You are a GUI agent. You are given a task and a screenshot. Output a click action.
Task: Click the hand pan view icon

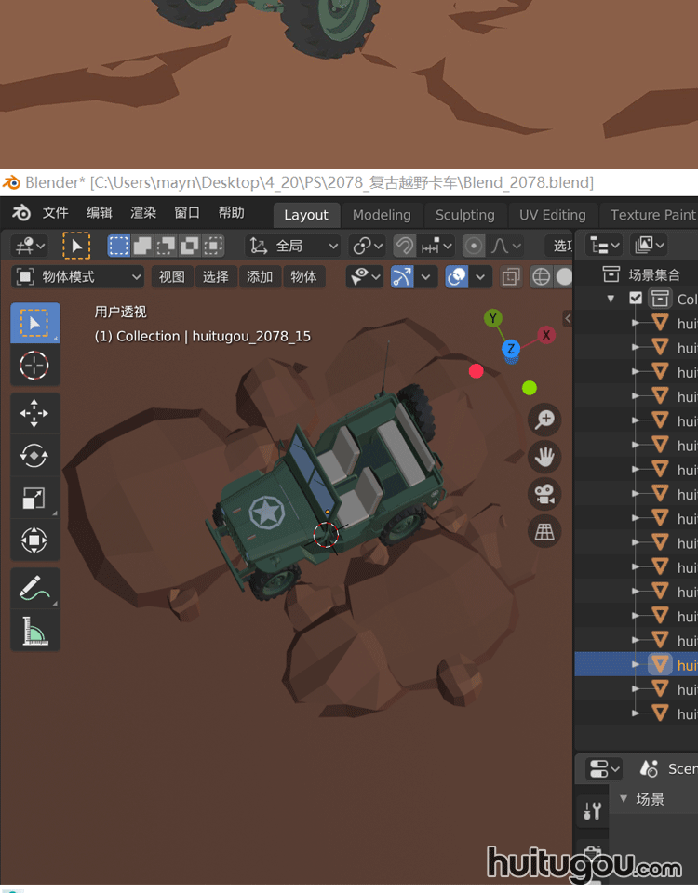click(x=544, y=457)
